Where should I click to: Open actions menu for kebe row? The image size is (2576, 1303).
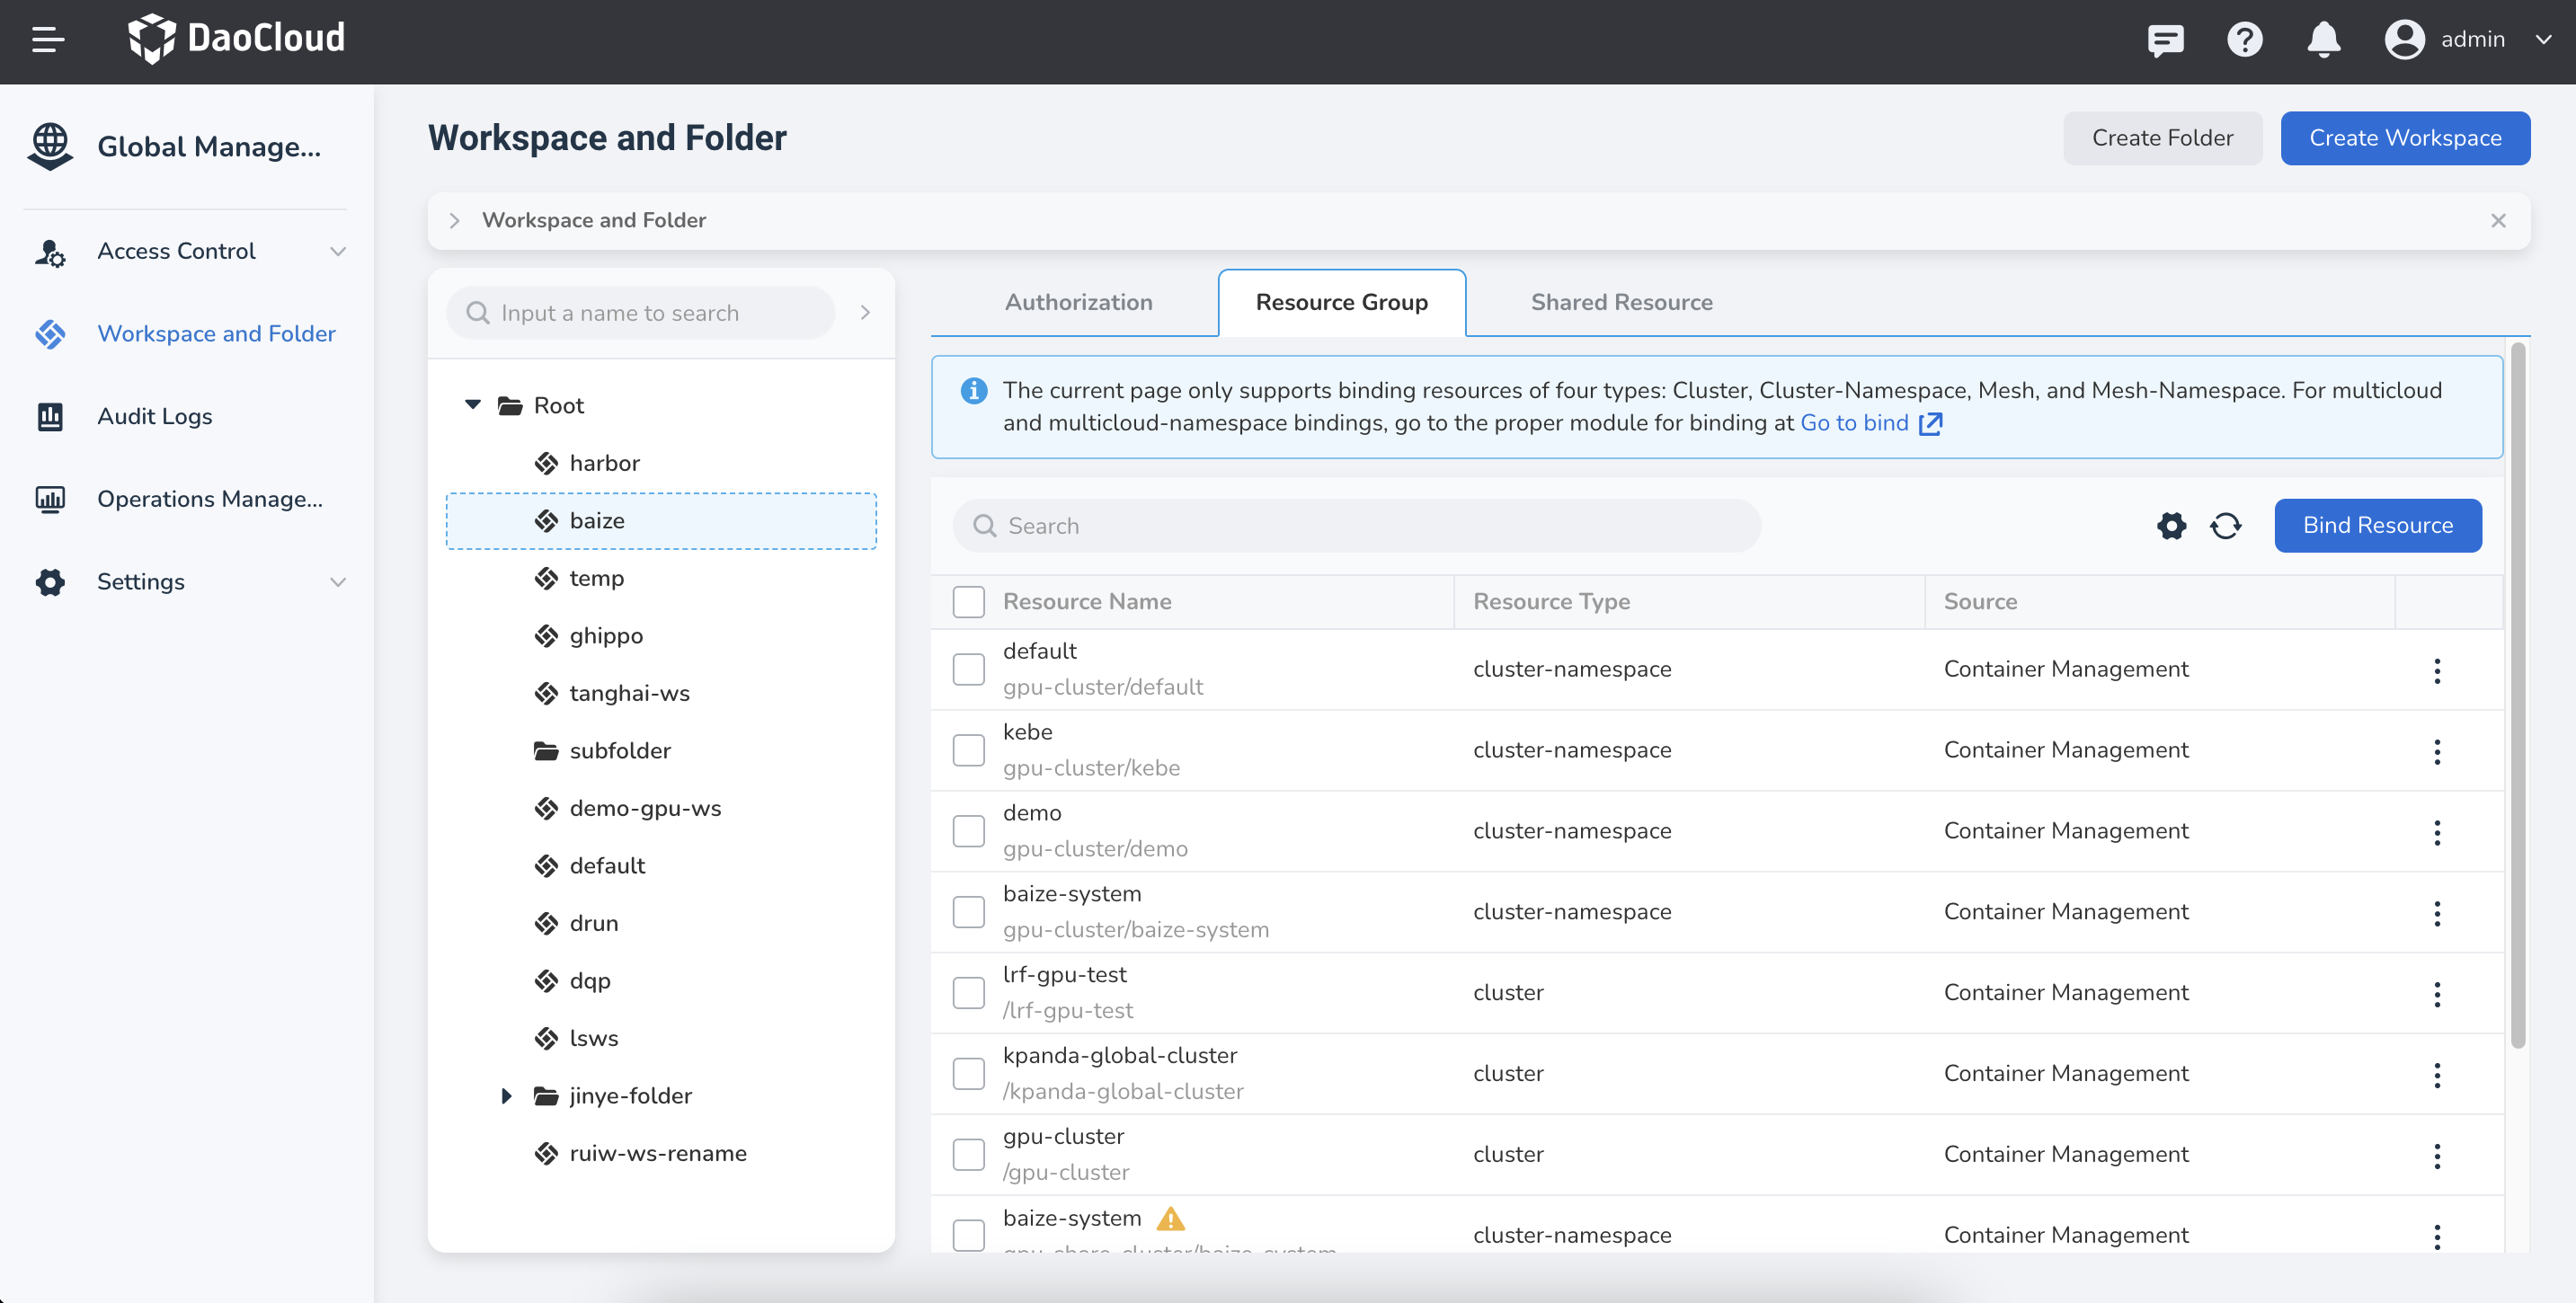2436,751
